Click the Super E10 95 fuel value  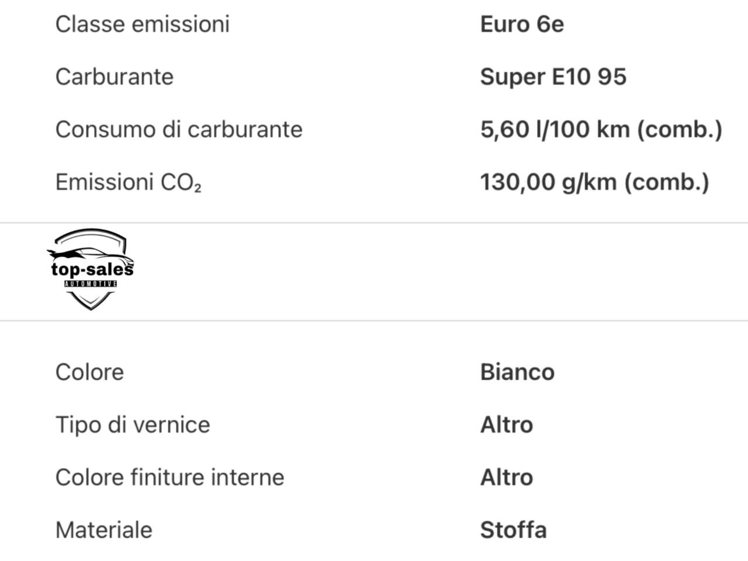point(553,77)
